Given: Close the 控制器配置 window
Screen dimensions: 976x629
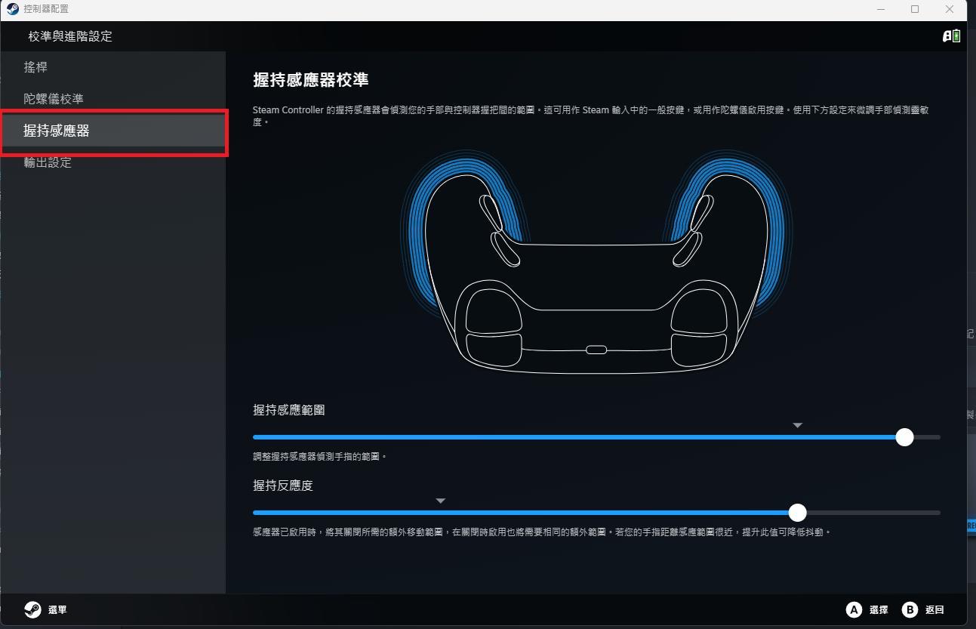Looking at the screenshot, I should click(x=950, y=9).
